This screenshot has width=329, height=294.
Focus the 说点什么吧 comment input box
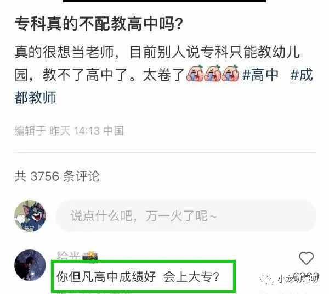(x=186, y=216)
